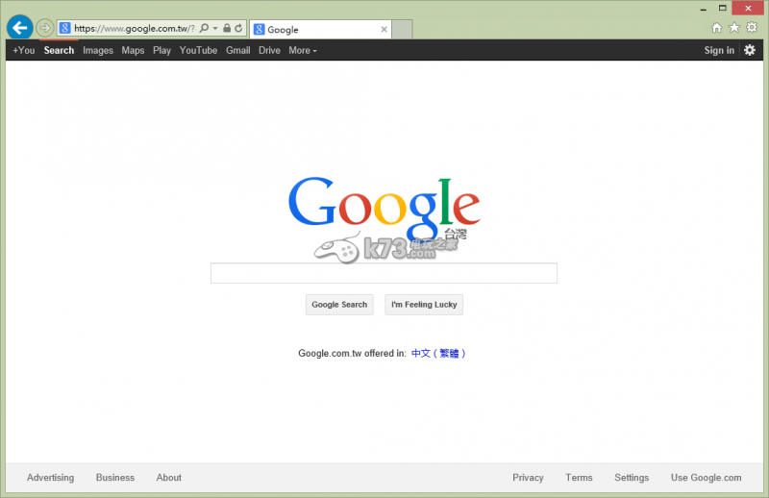Screen dimensions: 769x498
Task: Minimize the browser window
Action: [x=704, y=9]
